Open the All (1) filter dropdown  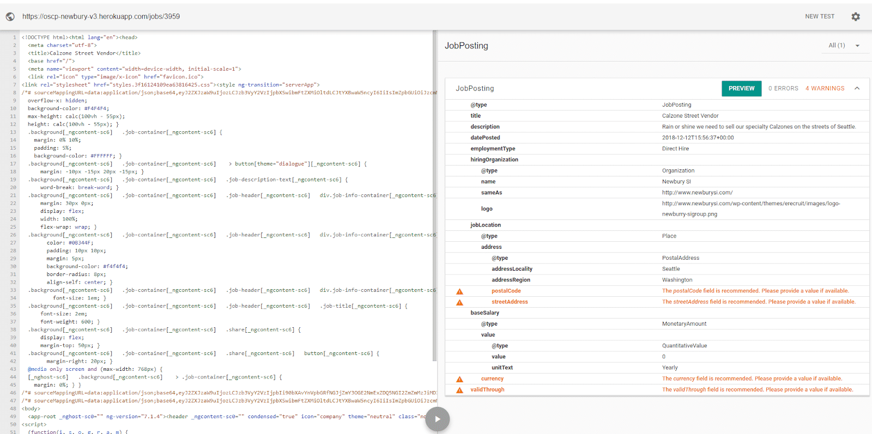tap(843, 46)
